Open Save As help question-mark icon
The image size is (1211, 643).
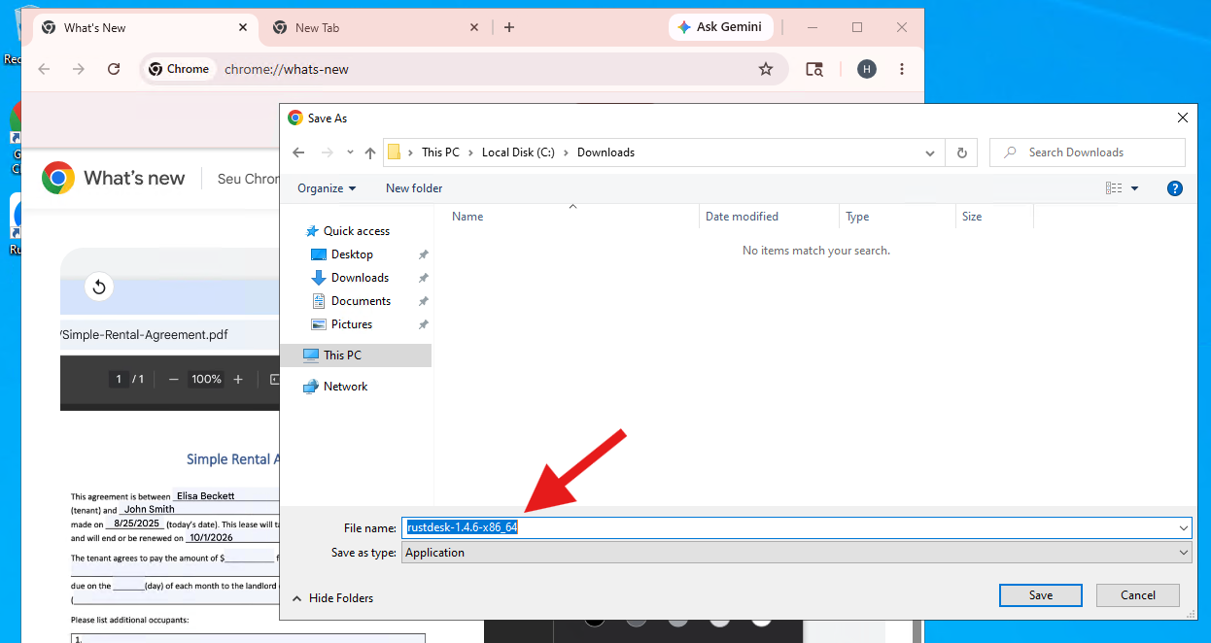coord(1174,188)
